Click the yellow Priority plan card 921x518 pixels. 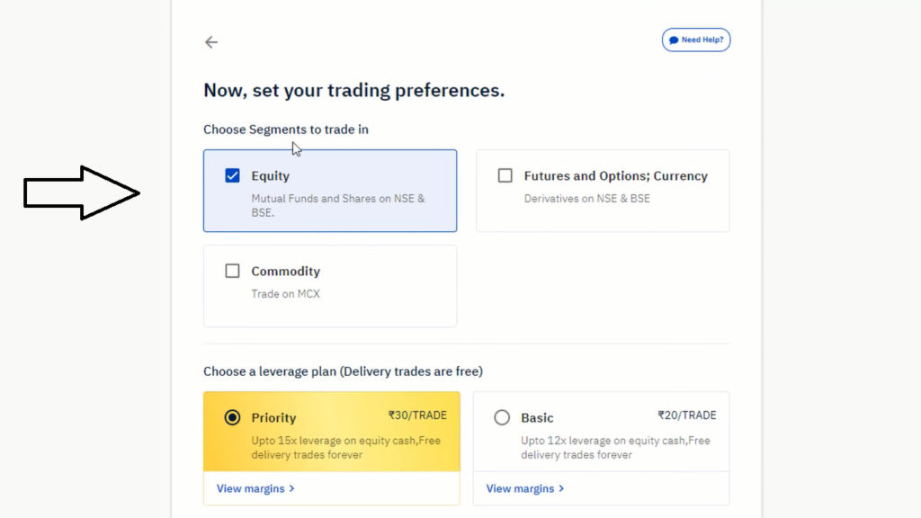[332, 432]
